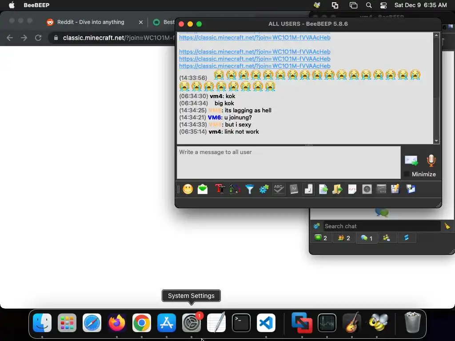Open Google Chrome from the Dock
Viewport: 455px width, 341px height.
point(142,323)
